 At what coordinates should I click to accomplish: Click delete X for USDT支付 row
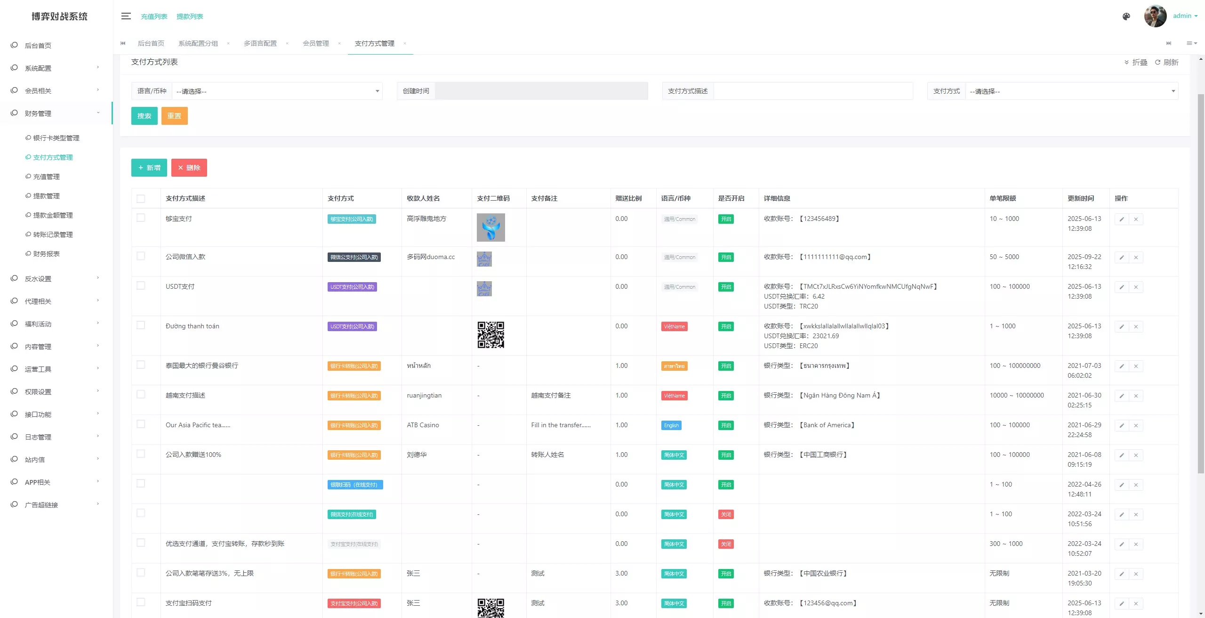tap(1136, 287)
